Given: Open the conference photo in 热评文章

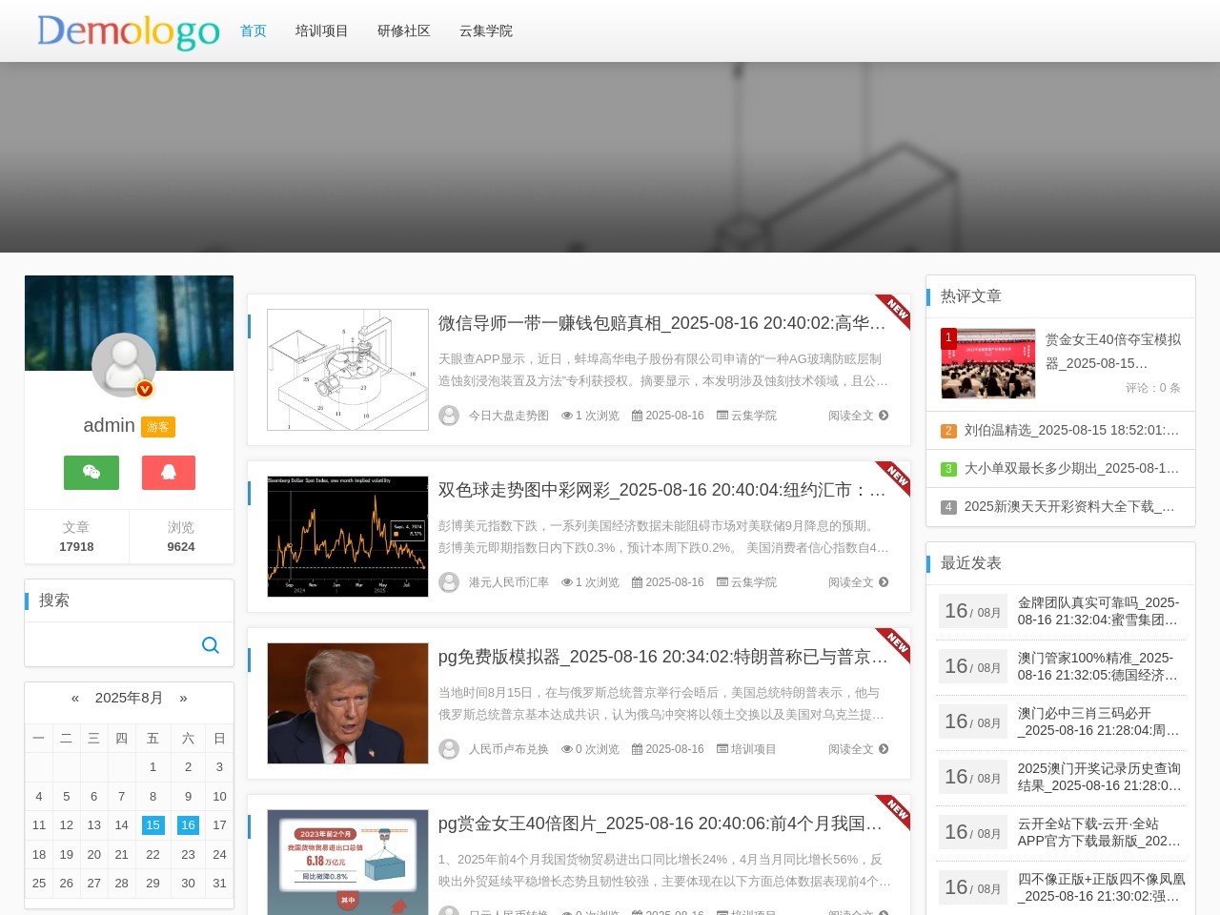Looking at the screenshot, I should (988, 363).
